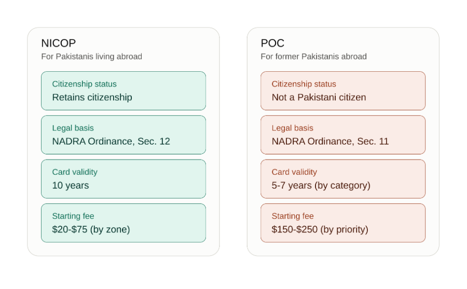Open POC Legal basis box

343,135
